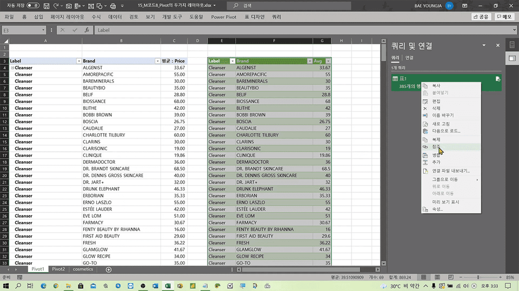519x291 pixels.
Task: Open the Power Pivot ribbon tab
Action: coord(223,17)
